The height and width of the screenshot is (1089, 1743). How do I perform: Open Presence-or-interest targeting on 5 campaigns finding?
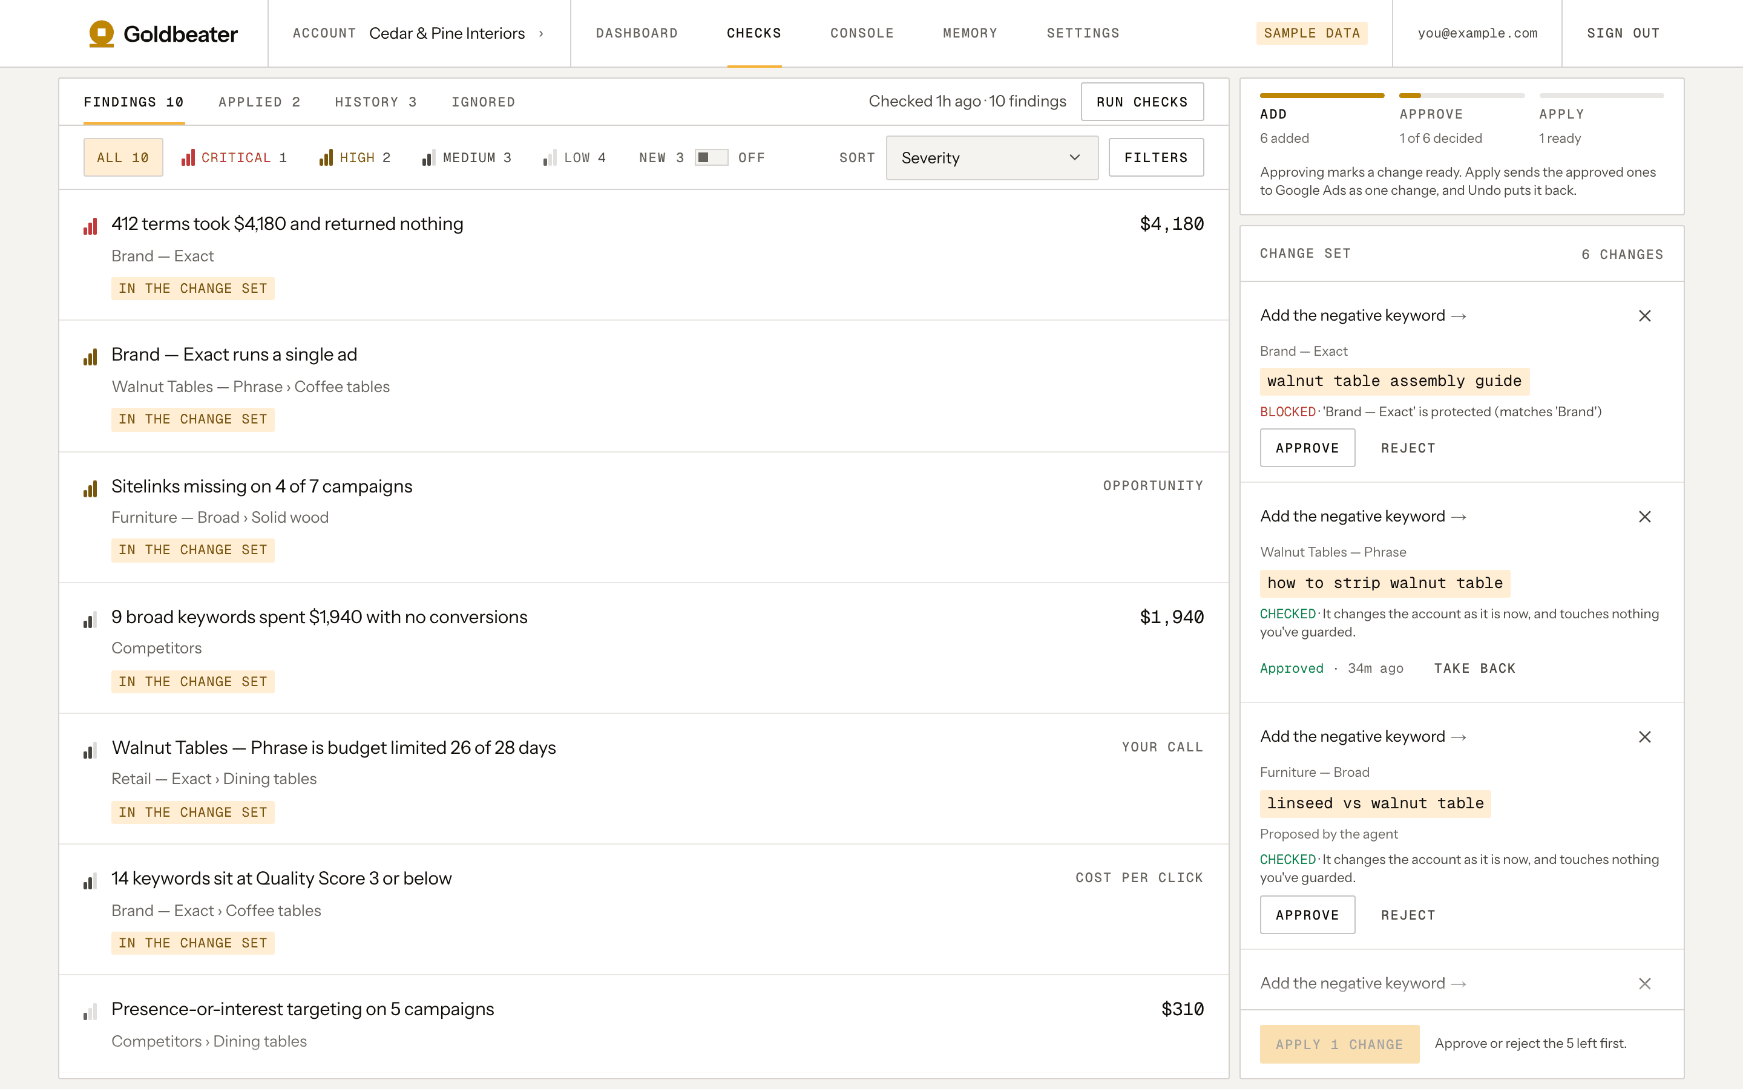pyautogui.click(x=303, y=1009)
